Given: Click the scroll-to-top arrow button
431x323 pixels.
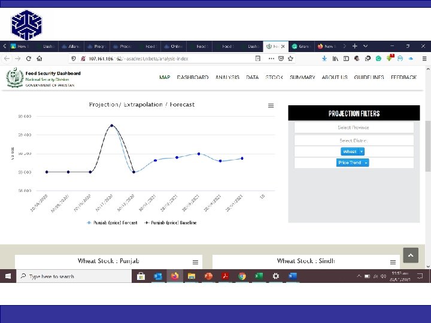Looking at the screenshot, I should [411, 255].
